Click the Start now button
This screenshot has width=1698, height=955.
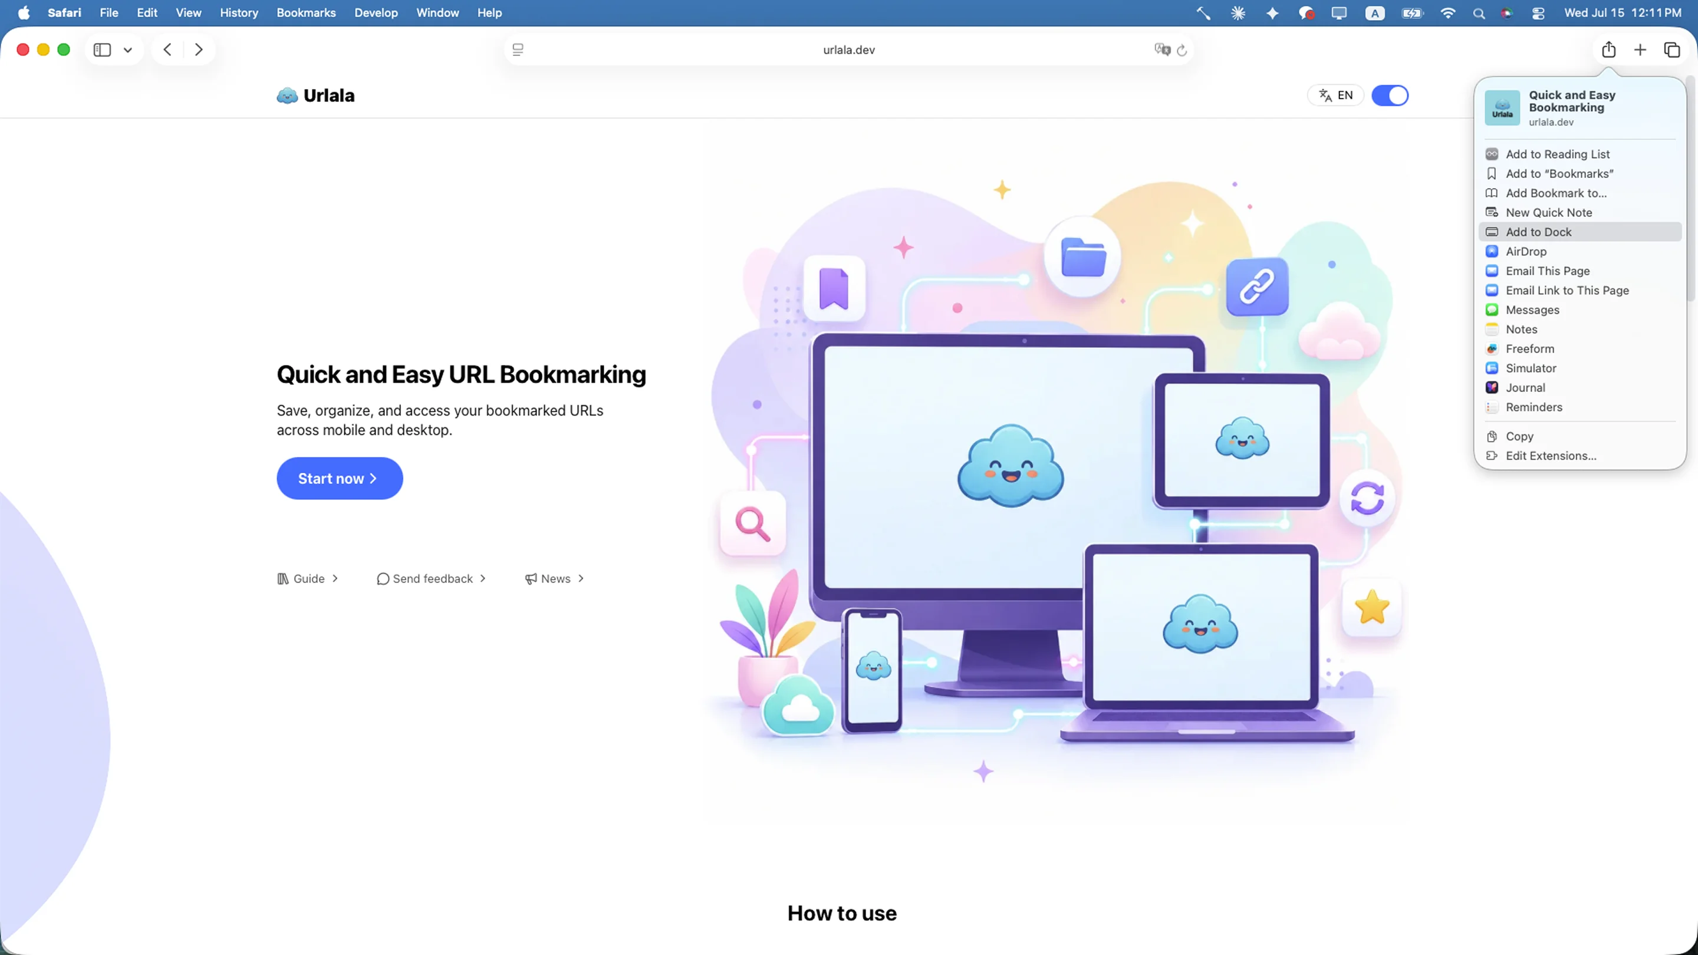[x=340, y=479]
